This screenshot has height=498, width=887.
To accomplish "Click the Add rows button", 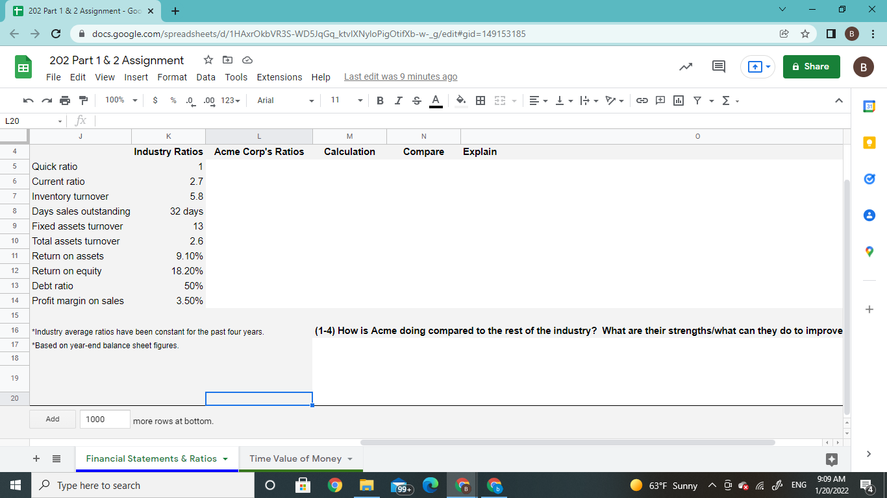I will coord(53,420).
